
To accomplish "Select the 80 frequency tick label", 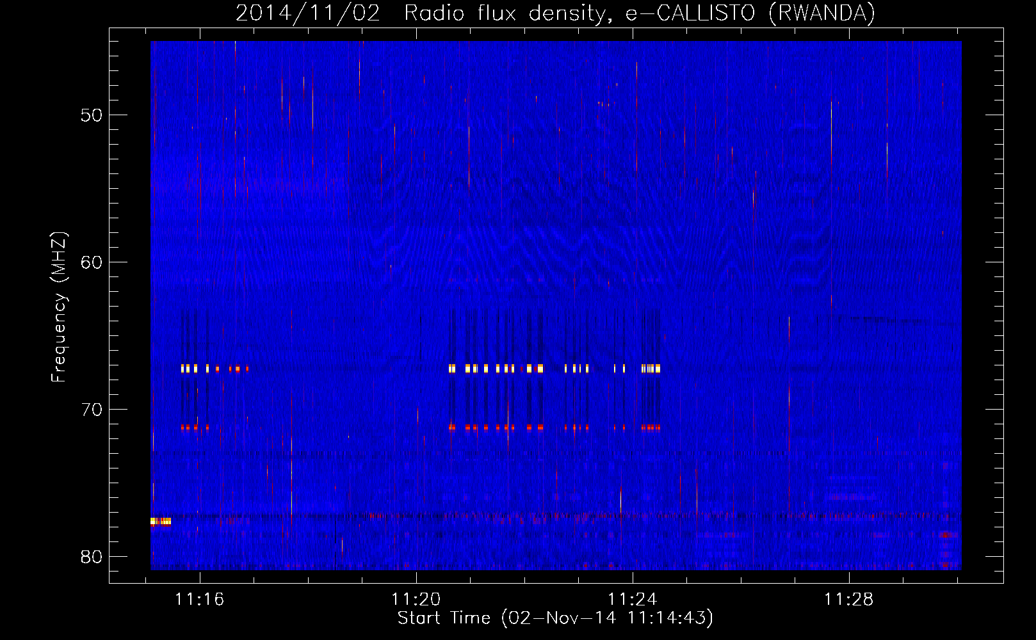I will tap(92, 557).
